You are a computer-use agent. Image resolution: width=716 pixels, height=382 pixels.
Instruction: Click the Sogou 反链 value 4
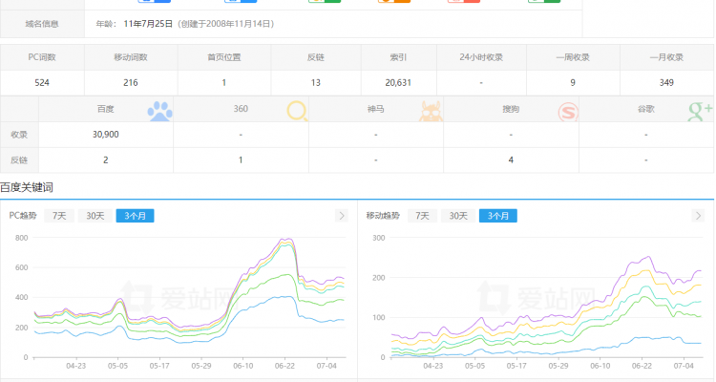point(511,159)
